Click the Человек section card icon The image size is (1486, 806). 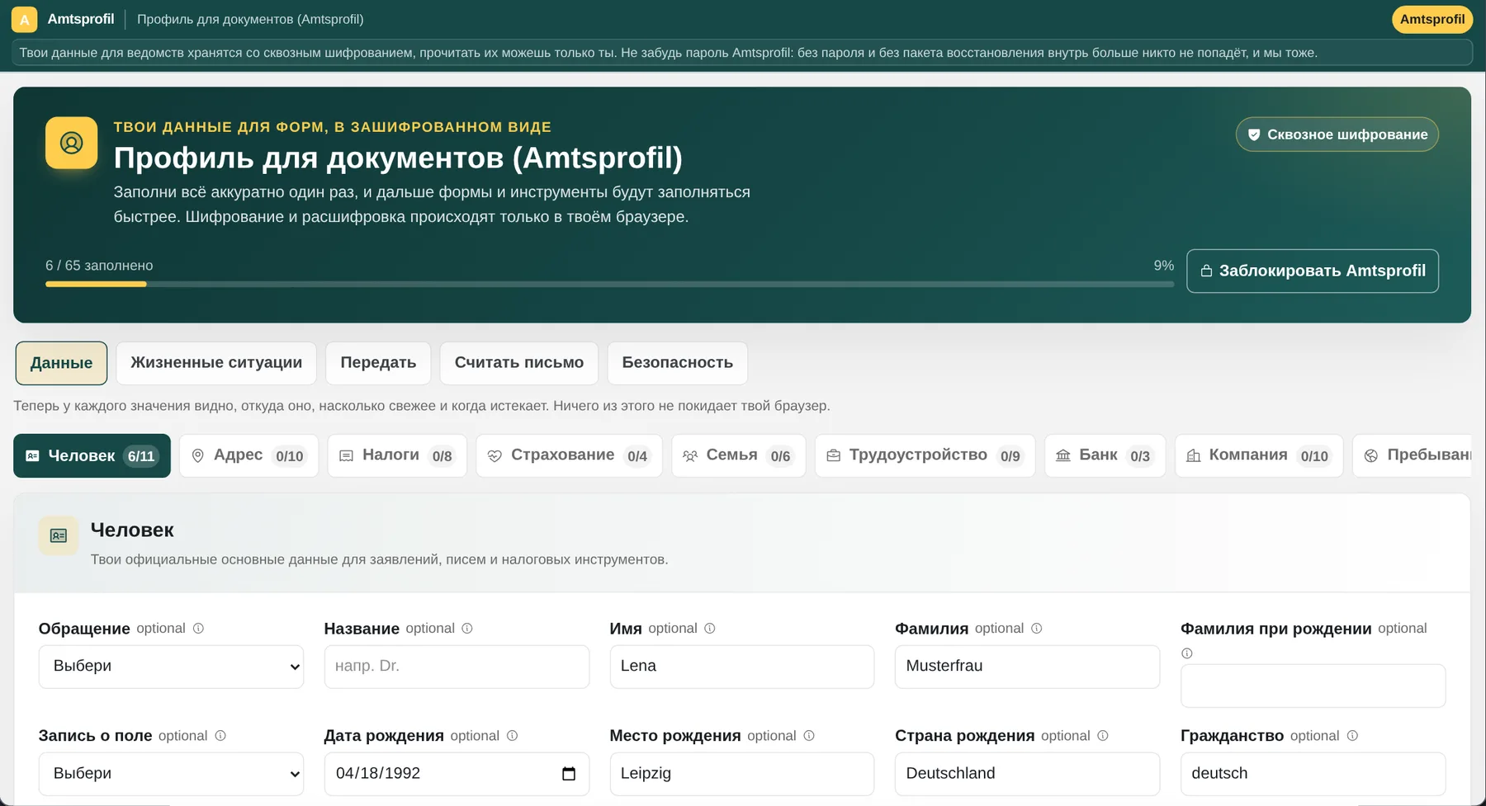pos(59,536)
